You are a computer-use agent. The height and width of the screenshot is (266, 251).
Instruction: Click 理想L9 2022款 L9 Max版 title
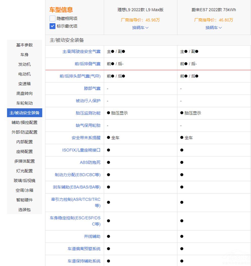pos(140,10)
